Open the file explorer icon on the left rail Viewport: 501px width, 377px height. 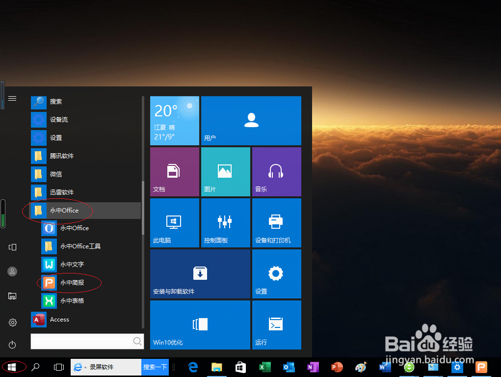pos(12,296)
